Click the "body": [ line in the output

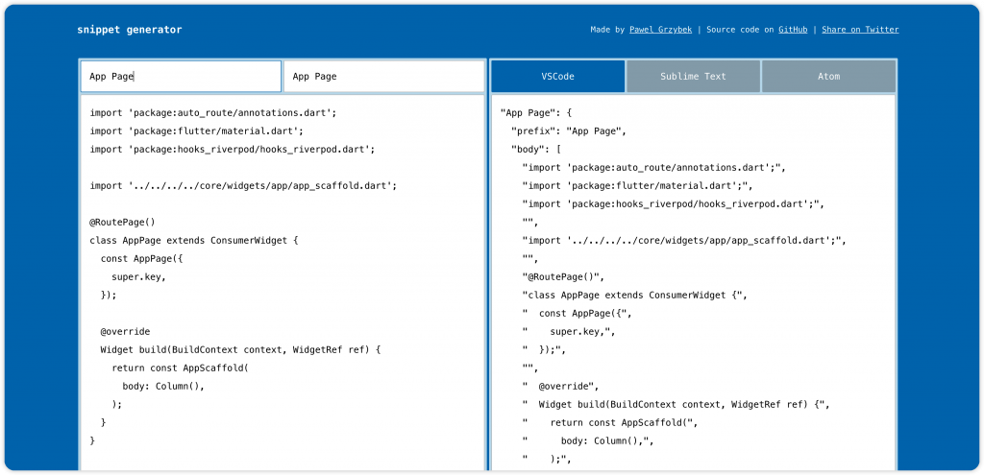[536, 149]
